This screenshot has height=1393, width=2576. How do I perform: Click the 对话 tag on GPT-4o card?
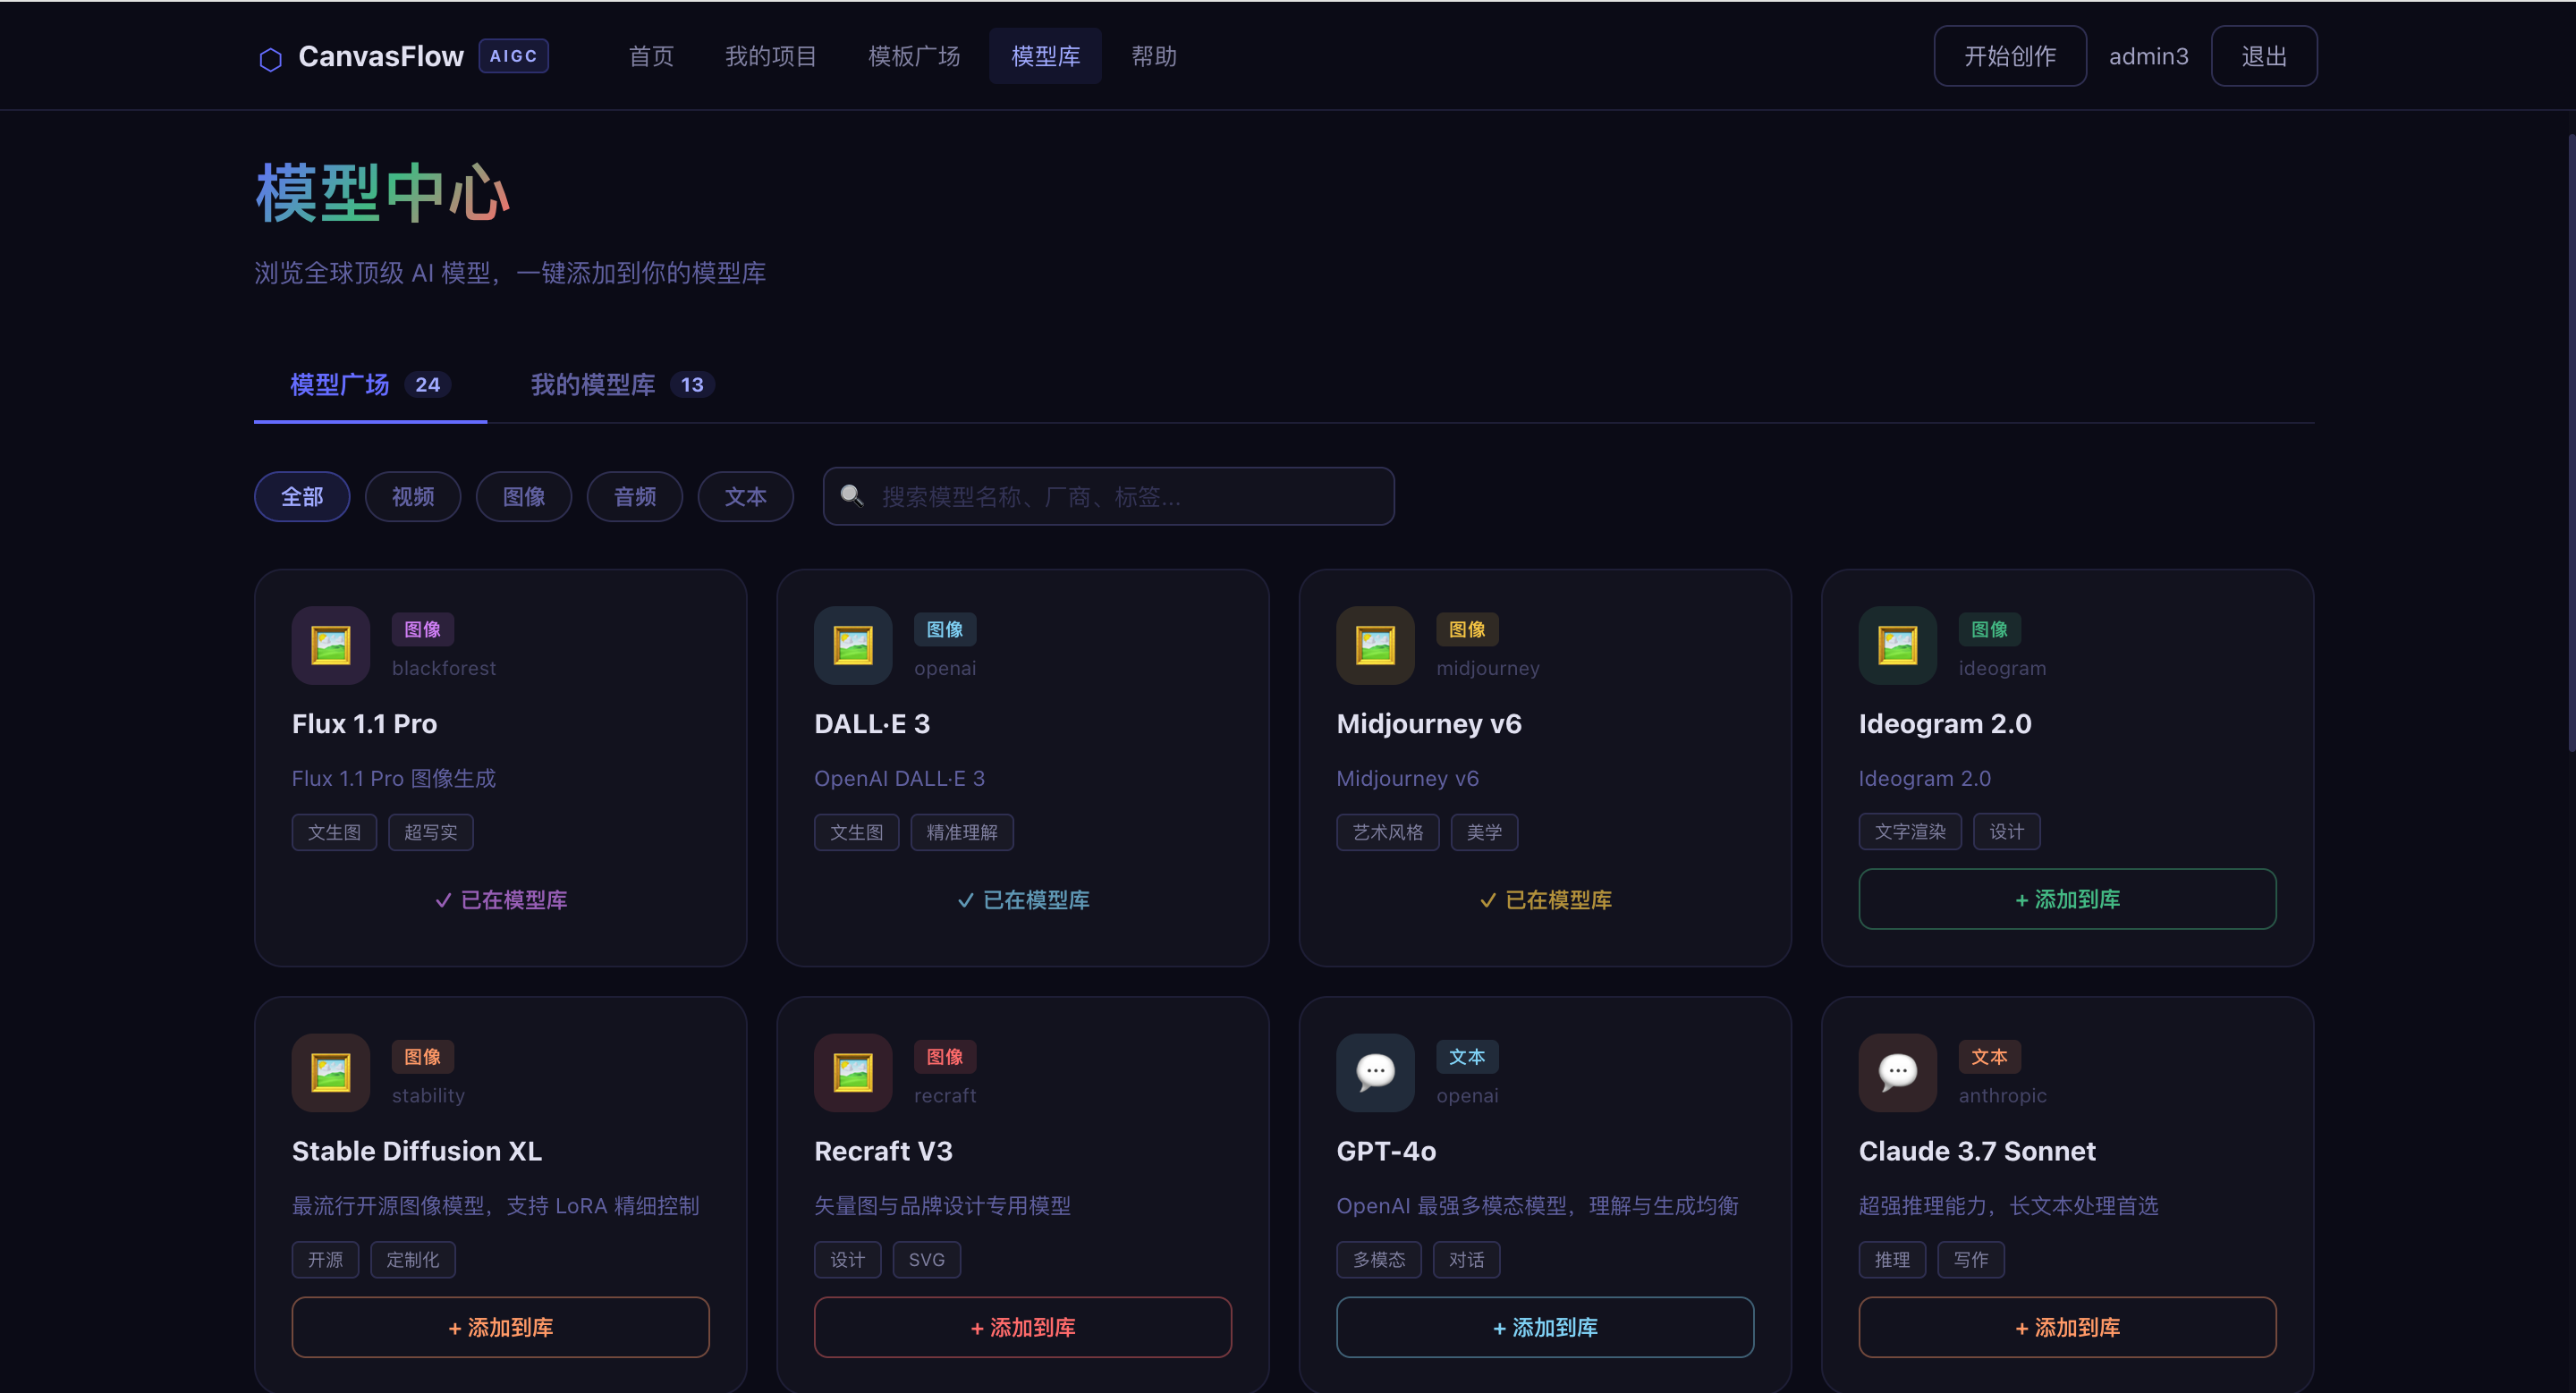pos(1466,1260)
